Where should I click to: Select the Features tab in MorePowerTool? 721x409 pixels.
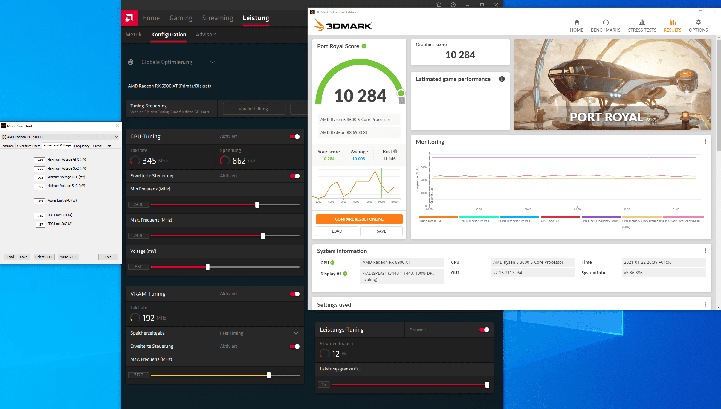(x=7, y=146)
